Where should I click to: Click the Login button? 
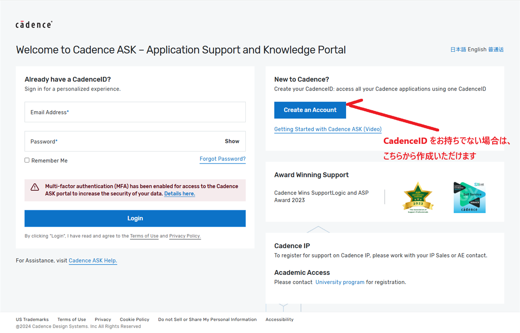click(x=135, y=218)
